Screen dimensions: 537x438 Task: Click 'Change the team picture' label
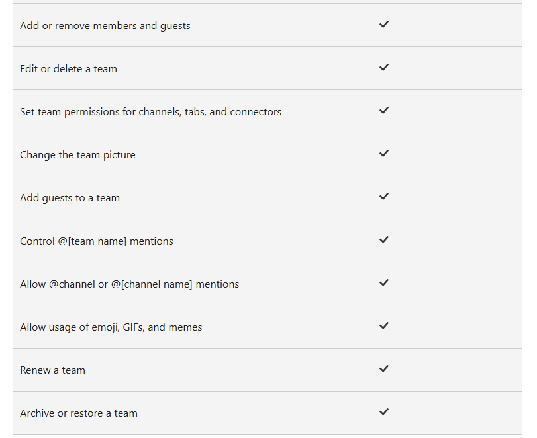[x=77, y=155]
